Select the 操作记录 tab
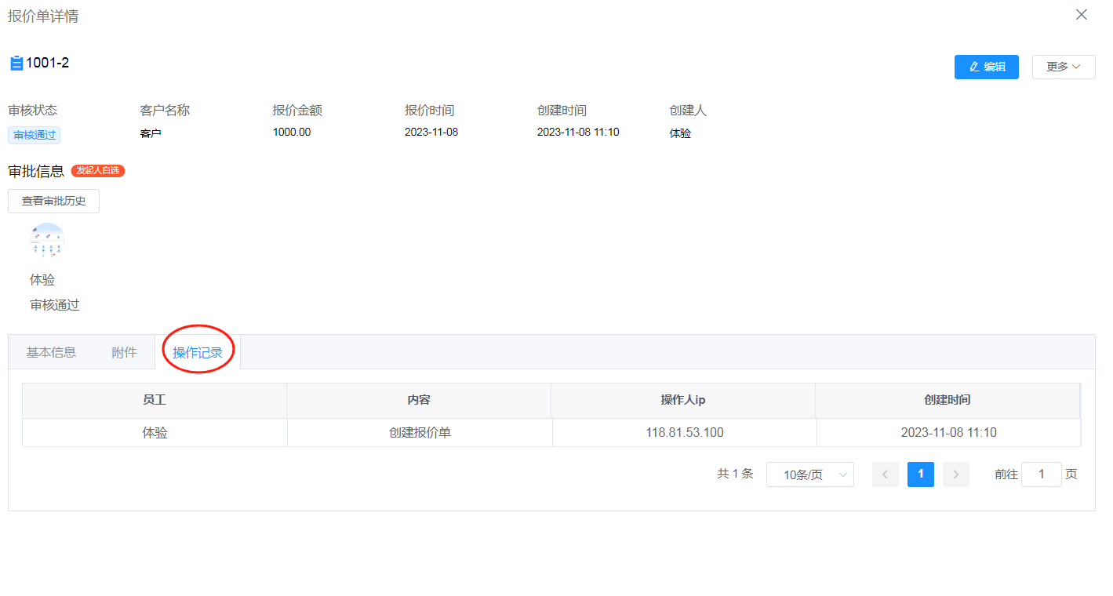Viewport: 1113px width, 596px height. click(x=198, y=353)
